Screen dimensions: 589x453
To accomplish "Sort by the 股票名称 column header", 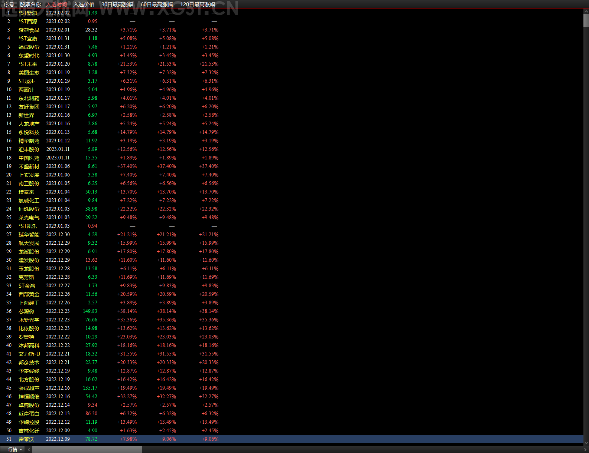I will coord(30,4).
